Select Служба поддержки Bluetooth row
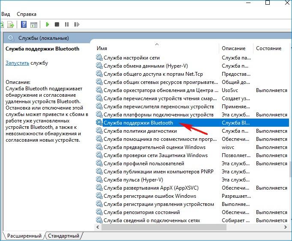This screenshot has width=292, height=241. 192,123
